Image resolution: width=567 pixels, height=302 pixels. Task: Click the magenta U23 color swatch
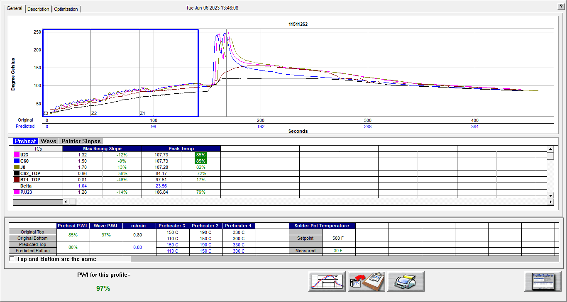(17, 155)
